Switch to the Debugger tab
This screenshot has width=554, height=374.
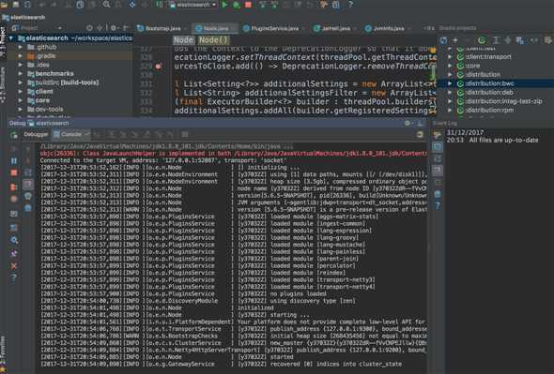click(36, 134)
